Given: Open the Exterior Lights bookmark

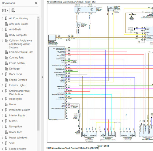Looking at the screenshot, I should (x=17, y=85).
